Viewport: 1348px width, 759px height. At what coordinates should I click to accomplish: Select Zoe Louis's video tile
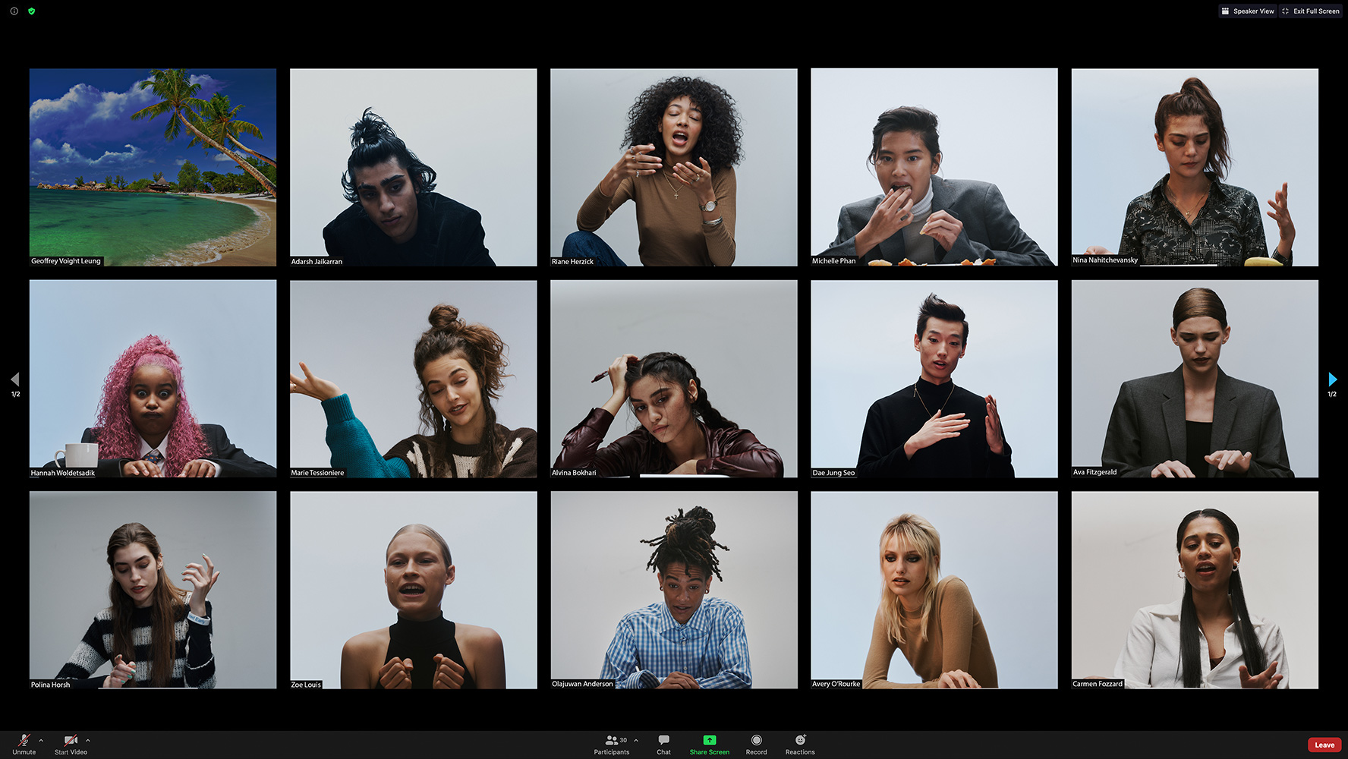tap(413, 590)
